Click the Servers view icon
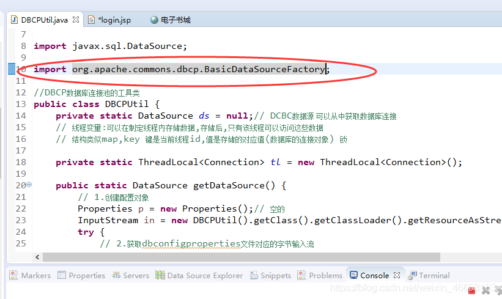The height and width of the screenshot is (299, 502). [x=117, y=275]
